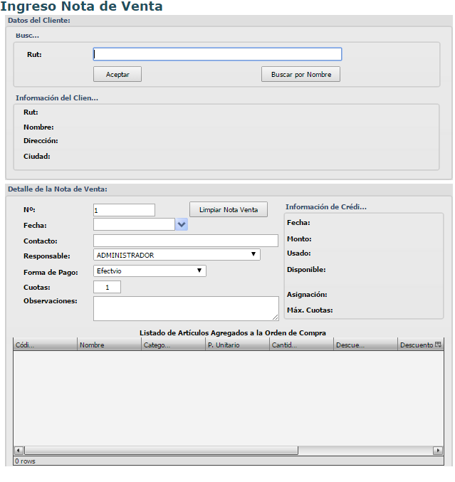Click the Códi... column header
The height and width of the screenshot is (482, 455).
(x=45, y=345)
